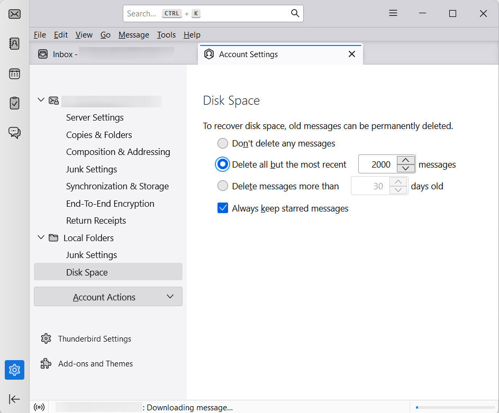
Task: Open Add-ons and Themes
Action: [95, 364]
